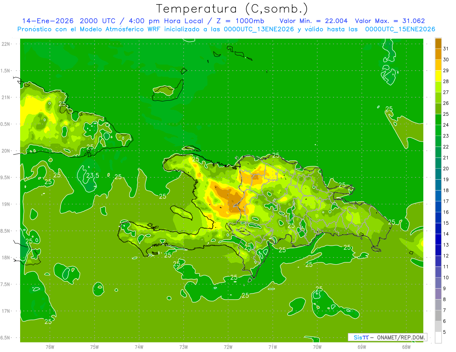Screen dimensions: 456x352
Task: Click the '73W' longitude axis label
Action: pos(184,347)
